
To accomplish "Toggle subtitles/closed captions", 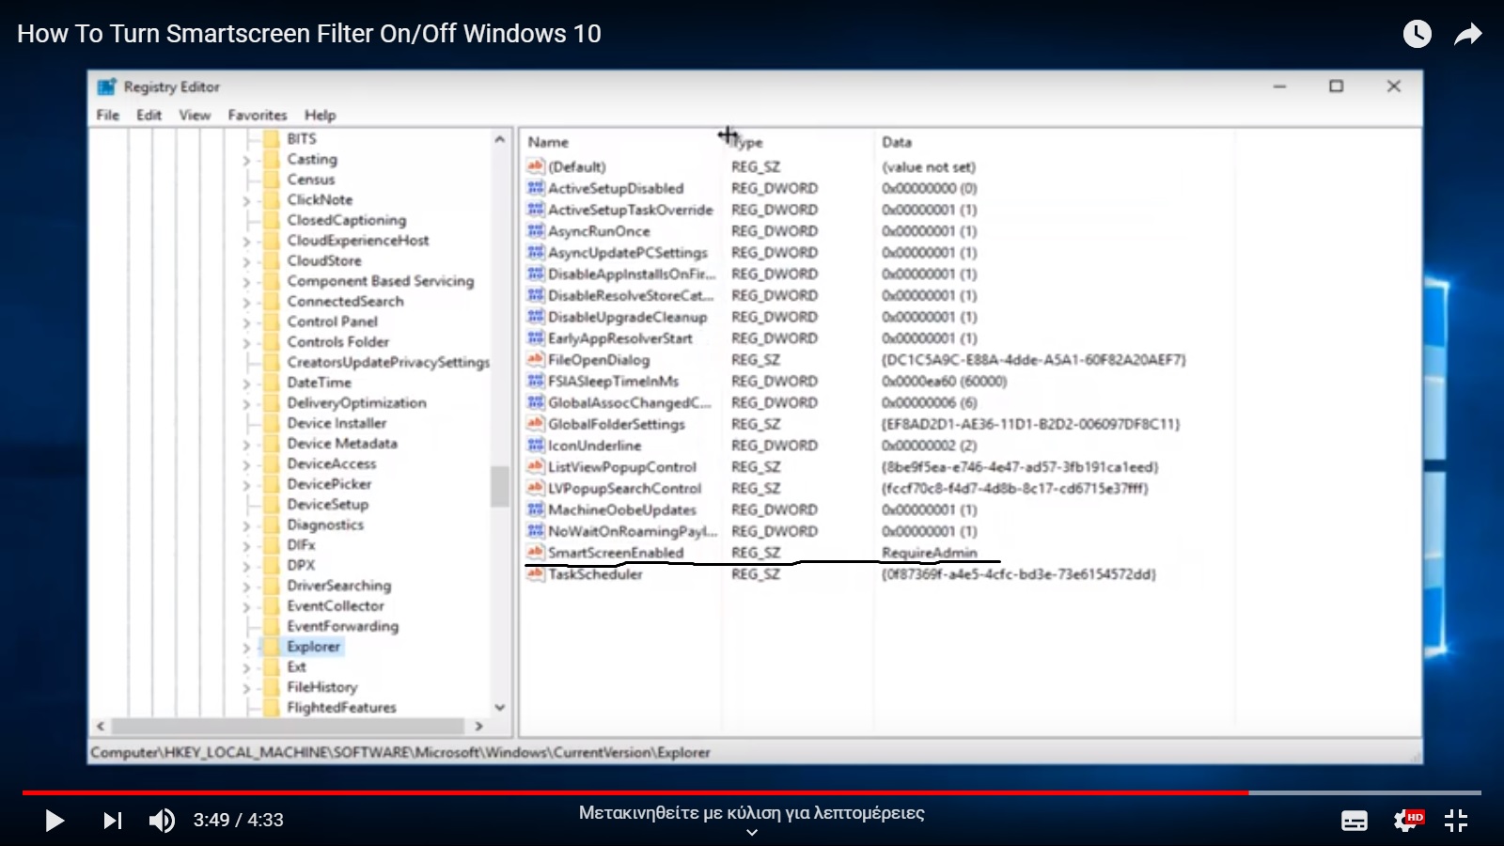I will tap(1354, 821).
